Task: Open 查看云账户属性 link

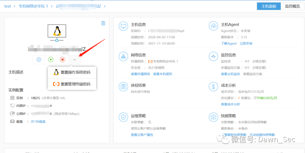Action: tap(142, 135)
